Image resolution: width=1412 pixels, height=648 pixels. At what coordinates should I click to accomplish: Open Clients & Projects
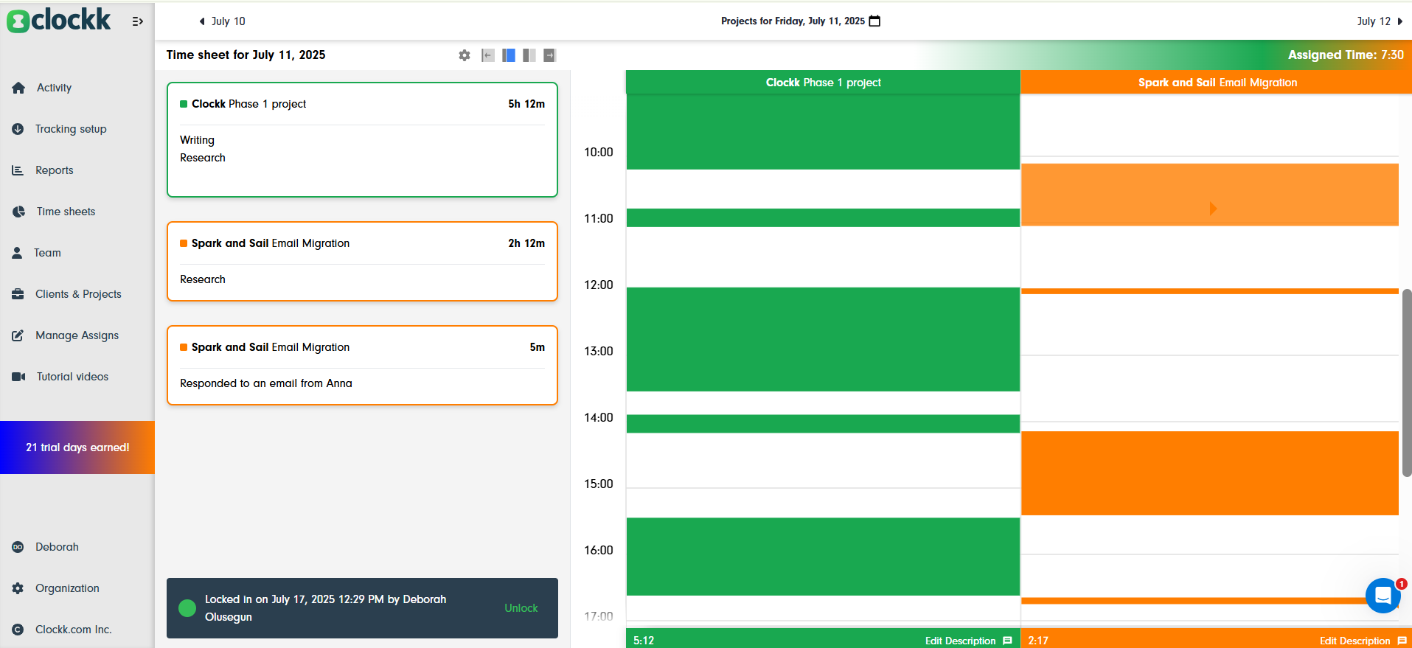tap(78, 294)
